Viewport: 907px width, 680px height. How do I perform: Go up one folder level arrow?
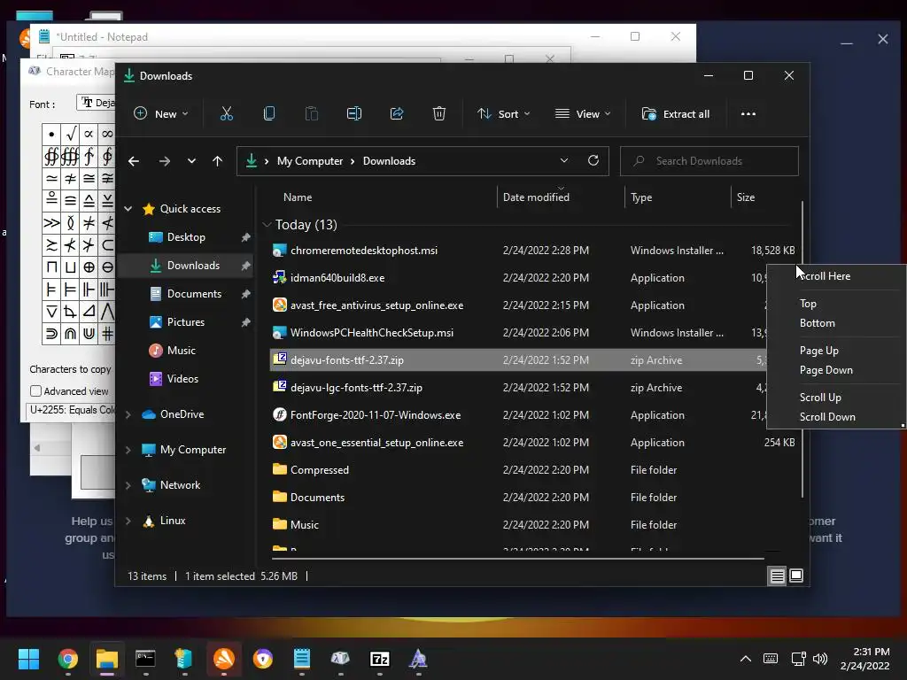(x=218, y=161)
